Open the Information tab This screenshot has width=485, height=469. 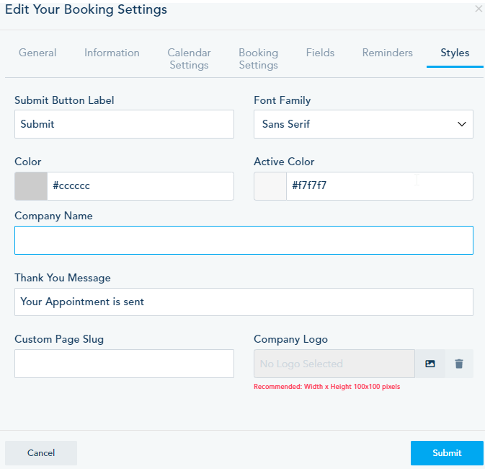pyautogui.click(x=112, y=53)
